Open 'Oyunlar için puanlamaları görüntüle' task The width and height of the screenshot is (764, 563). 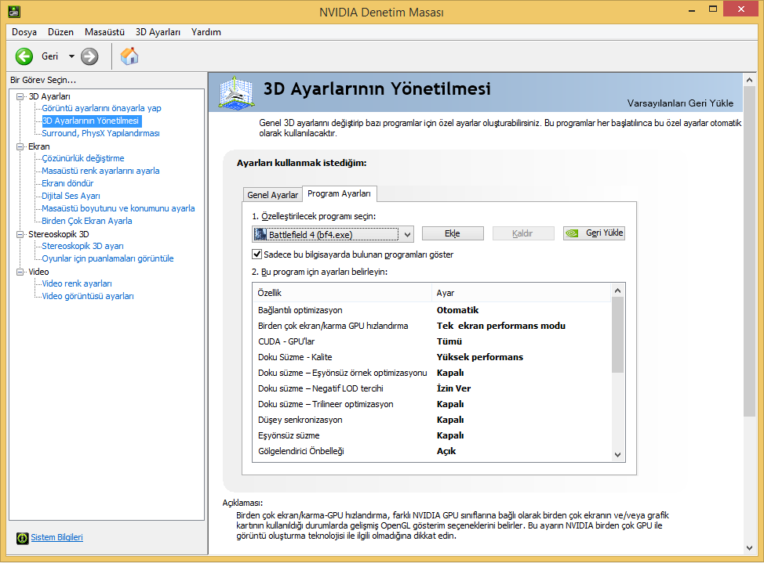click(107, 259)
